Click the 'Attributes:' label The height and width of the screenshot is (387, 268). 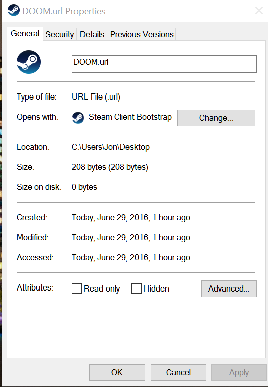35,288
